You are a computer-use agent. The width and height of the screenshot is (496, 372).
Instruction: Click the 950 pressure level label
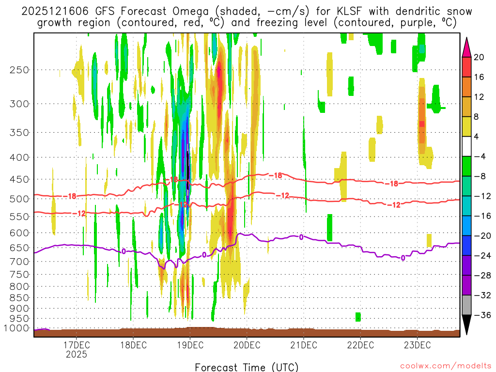click(19, 319)
